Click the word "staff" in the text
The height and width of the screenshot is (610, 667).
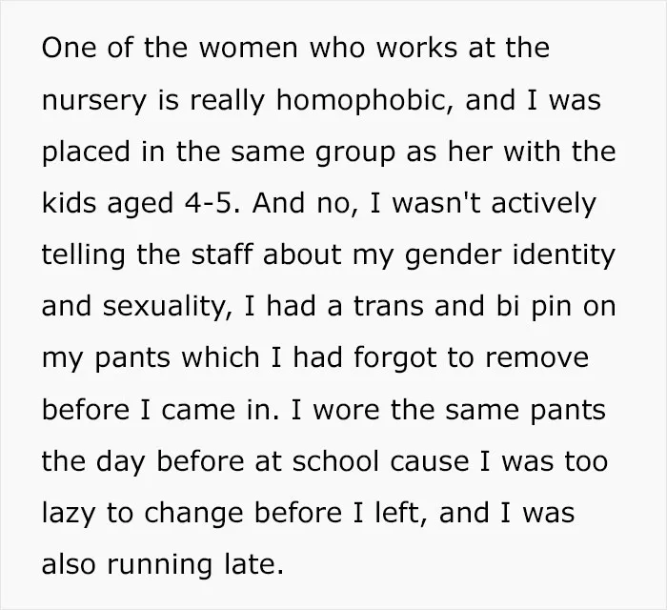pyautogui.click(x=222, y=254)
